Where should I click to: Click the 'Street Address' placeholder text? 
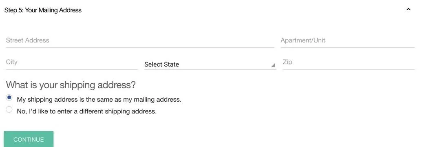coord(28,40)
